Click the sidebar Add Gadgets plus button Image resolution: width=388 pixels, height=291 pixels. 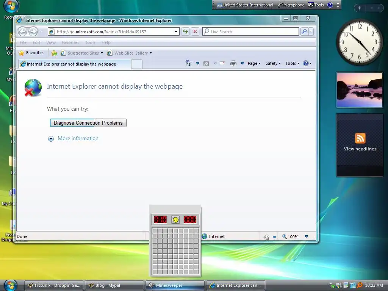[360, 8]
